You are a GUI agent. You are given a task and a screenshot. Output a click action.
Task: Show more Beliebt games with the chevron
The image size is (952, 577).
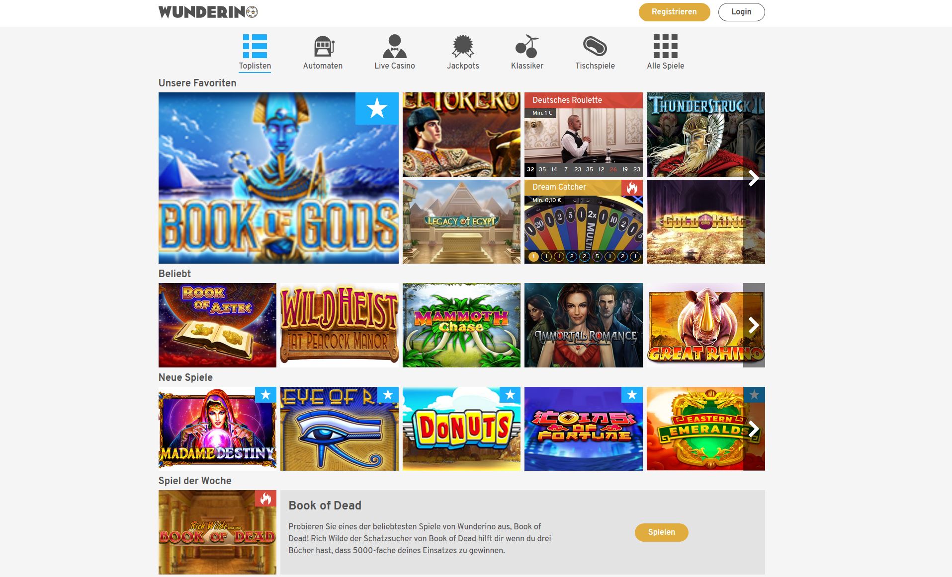point(754,325)
